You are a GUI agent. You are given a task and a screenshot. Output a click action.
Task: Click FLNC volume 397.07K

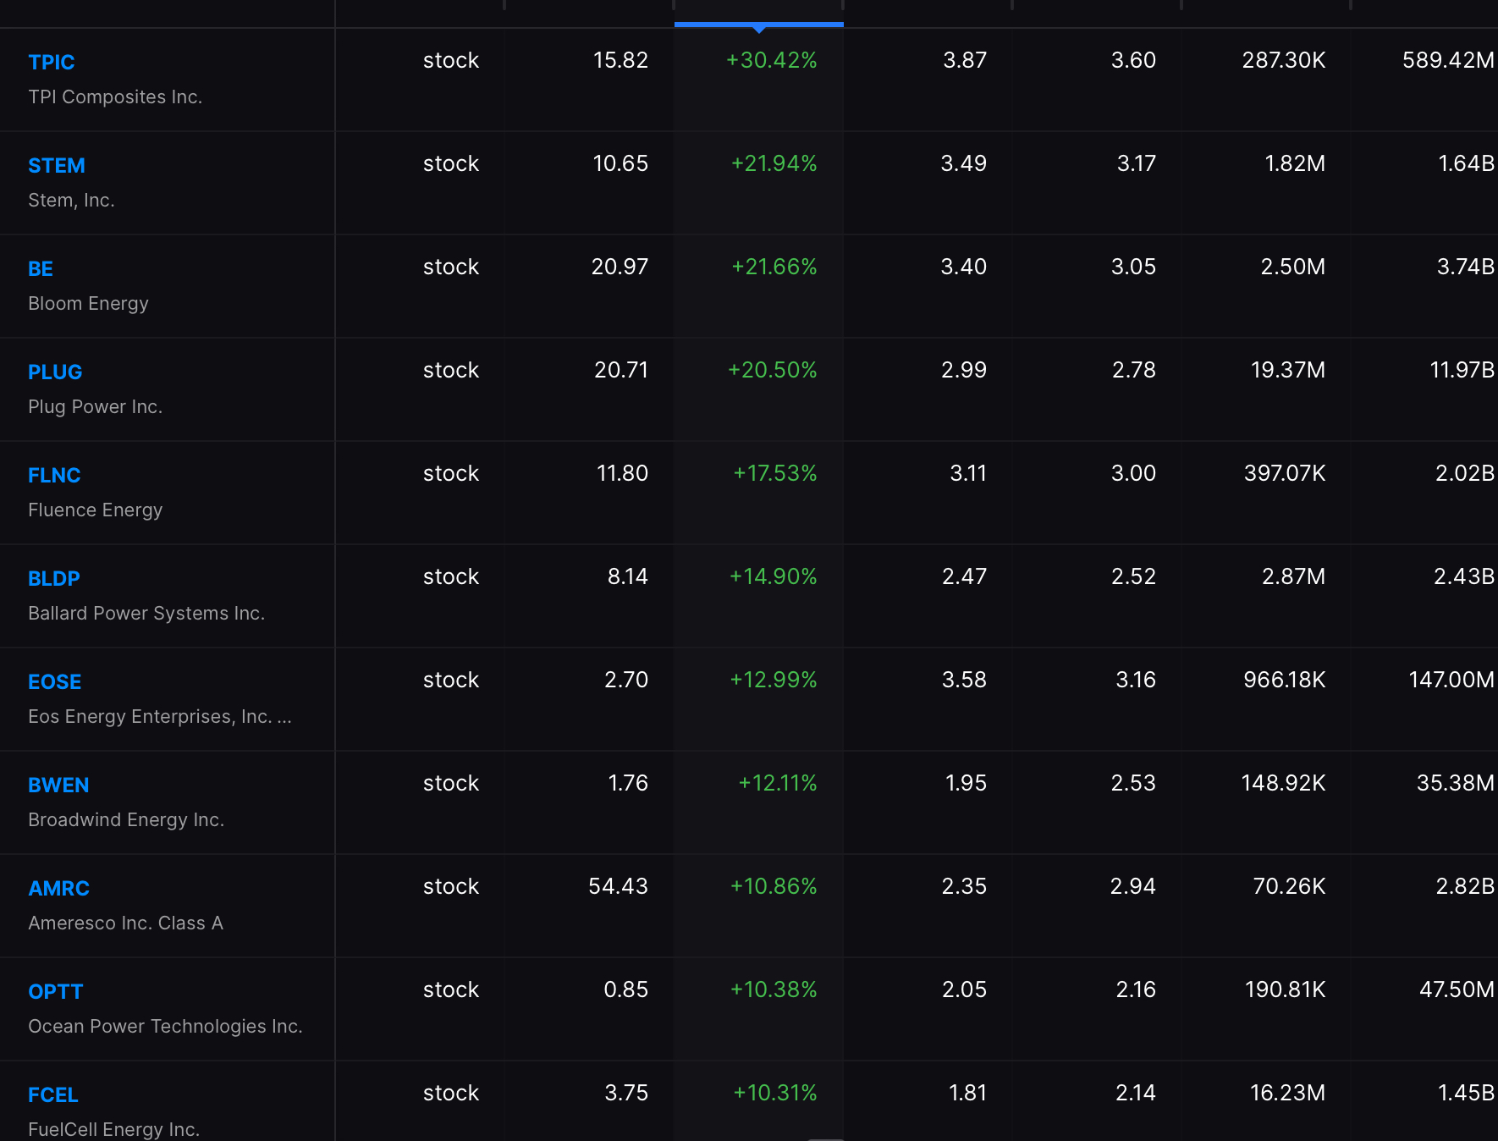[x=1284, y=473]
